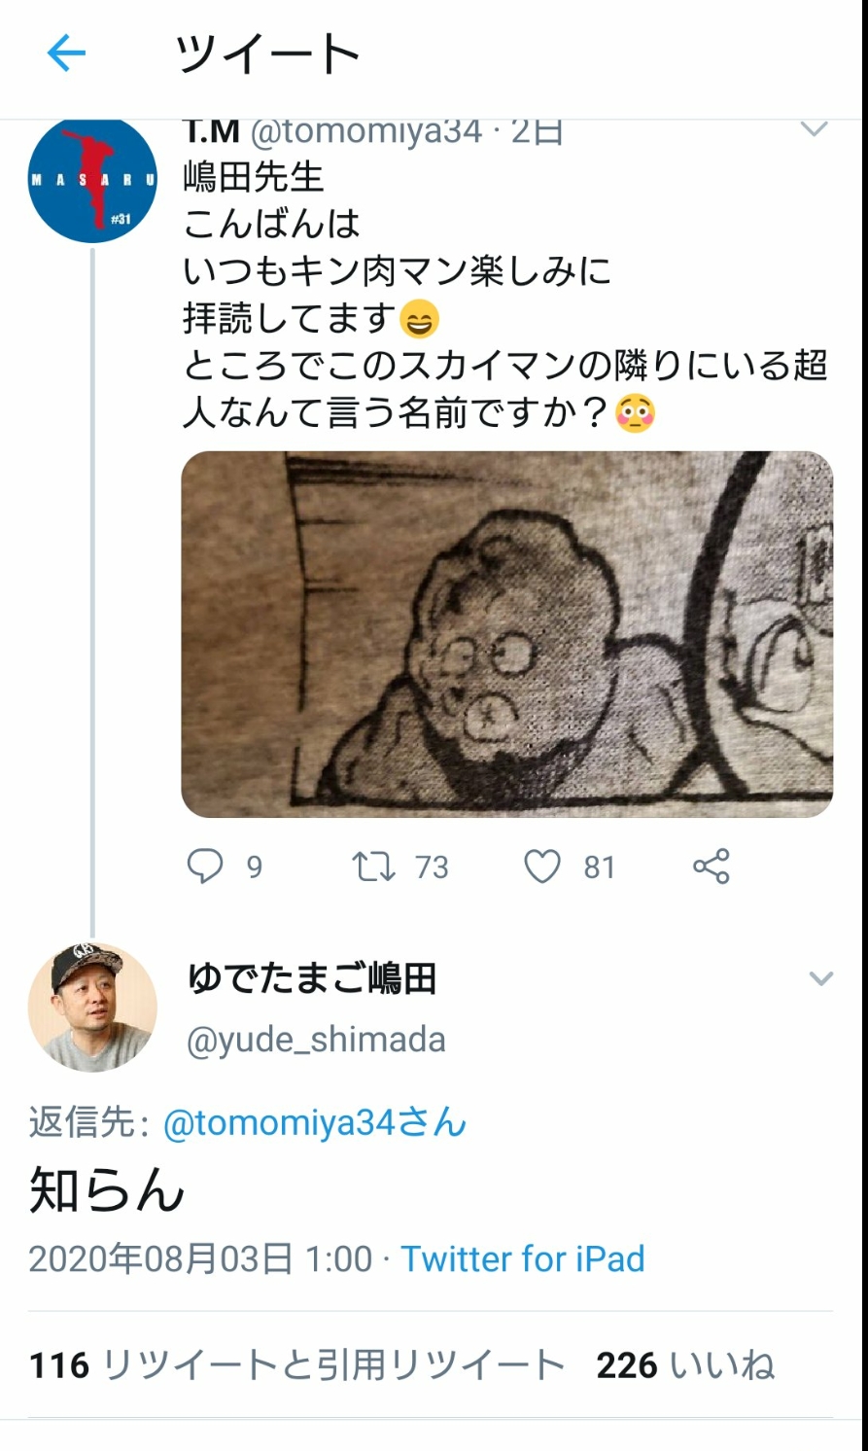Click the share icon
This screenshot has width=868, height=1451.
coord(711,866)
